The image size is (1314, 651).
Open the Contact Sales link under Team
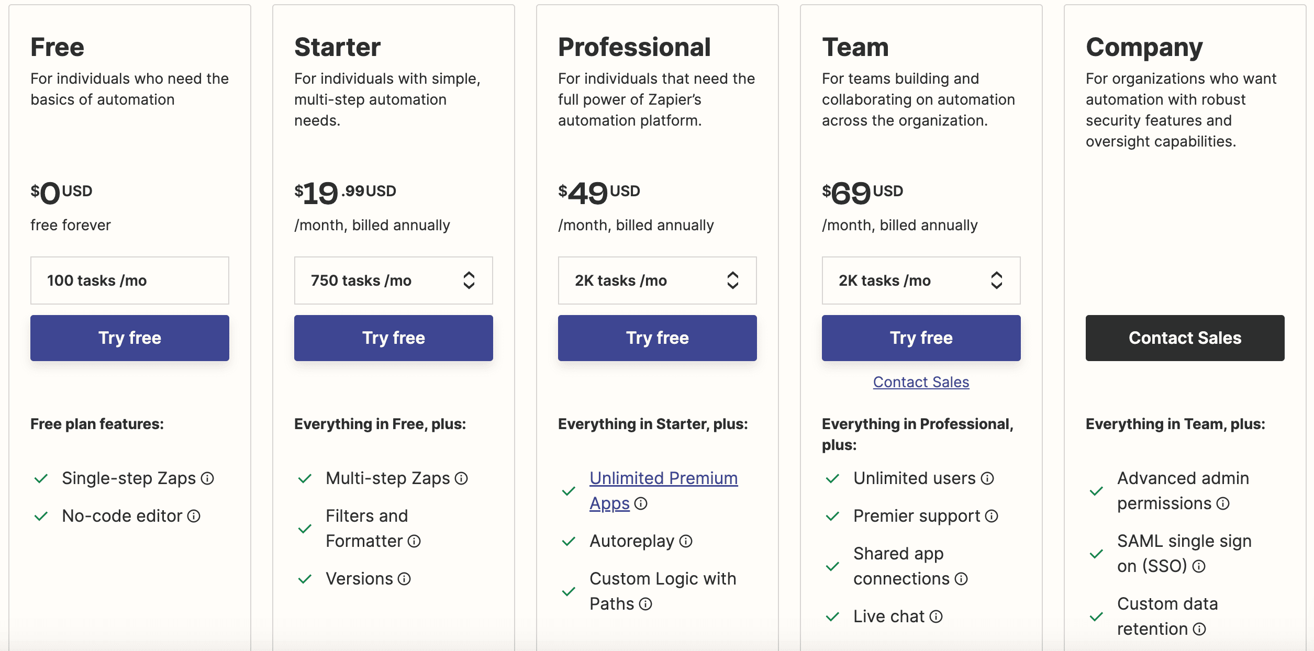(921, 382)
